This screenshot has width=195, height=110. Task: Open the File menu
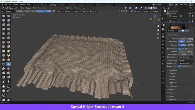[5, 5]
